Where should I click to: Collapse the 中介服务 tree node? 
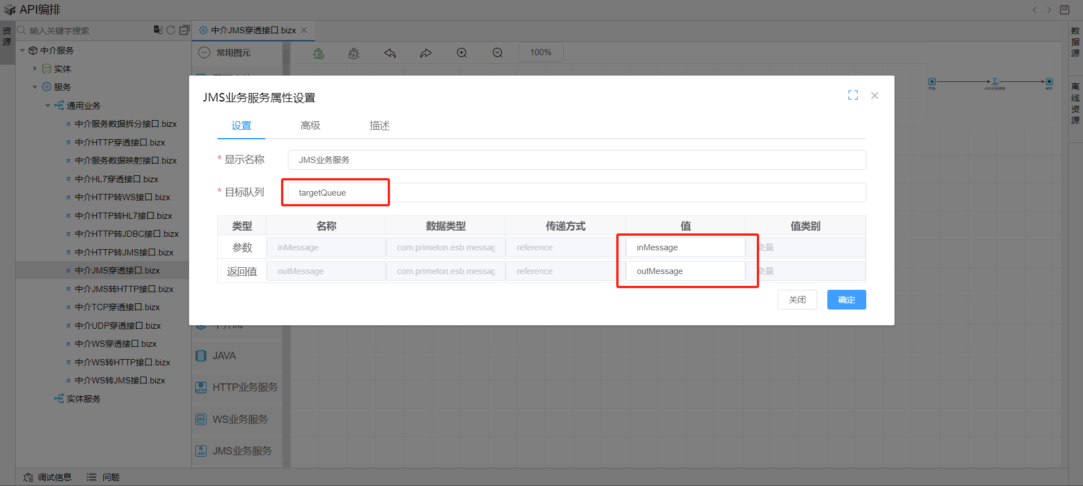[x=23, y=51]
